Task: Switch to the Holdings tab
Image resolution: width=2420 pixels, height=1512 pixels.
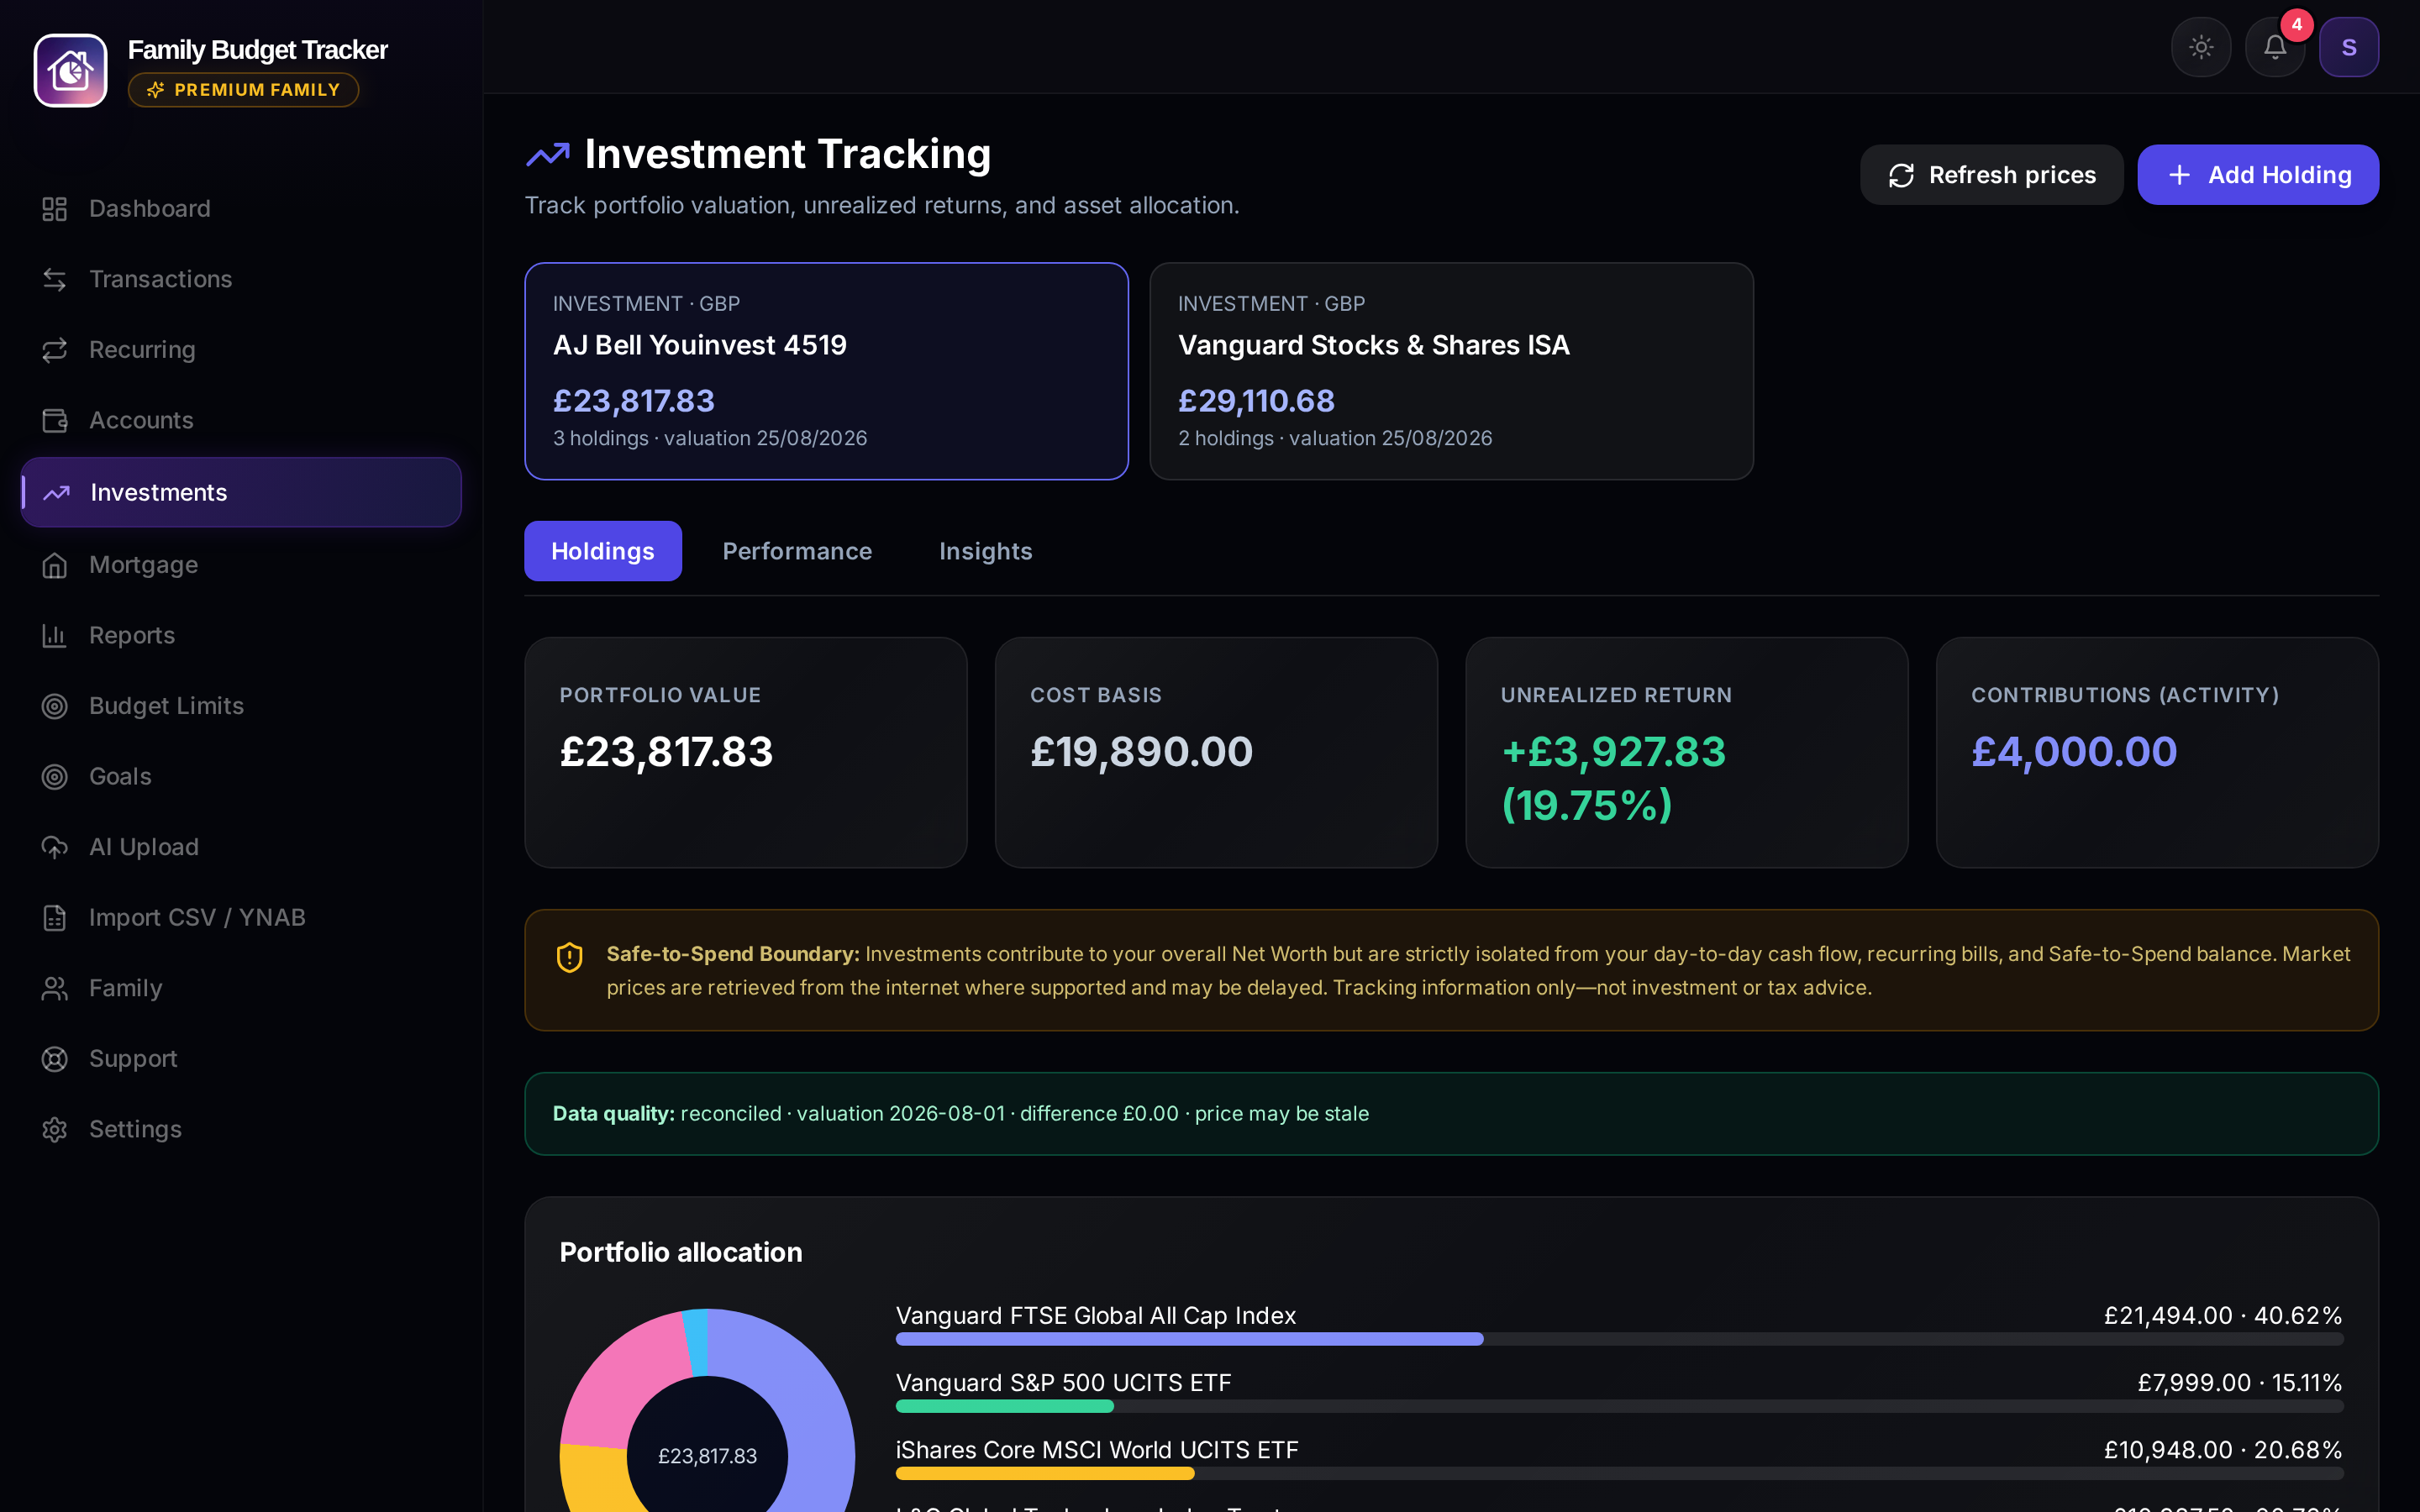Action: coord(603,551)
